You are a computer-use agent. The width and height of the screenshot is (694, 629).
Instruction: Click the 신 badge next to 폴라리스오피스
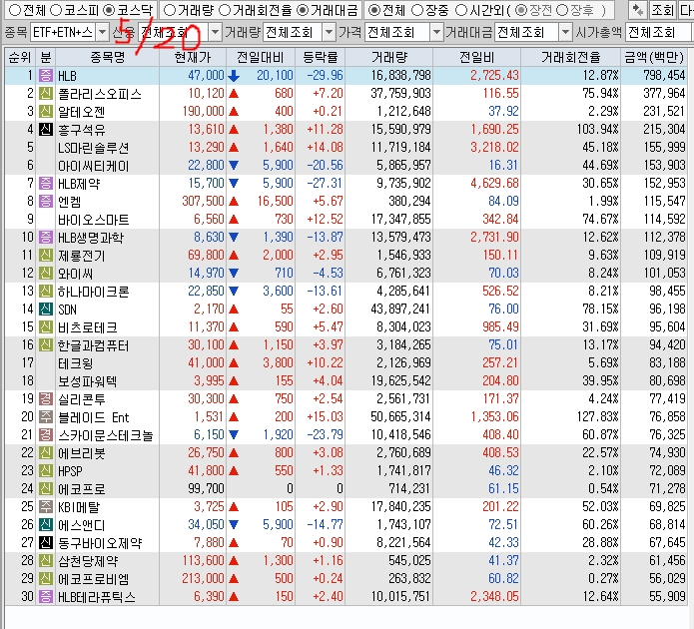pyautogui.click(x=46, y=94)
